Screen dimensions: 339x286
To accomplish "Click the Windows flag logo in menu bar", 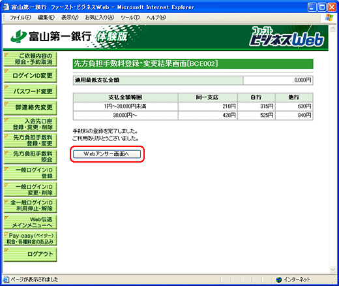I will pyautogui.click(x=329, y=18).
